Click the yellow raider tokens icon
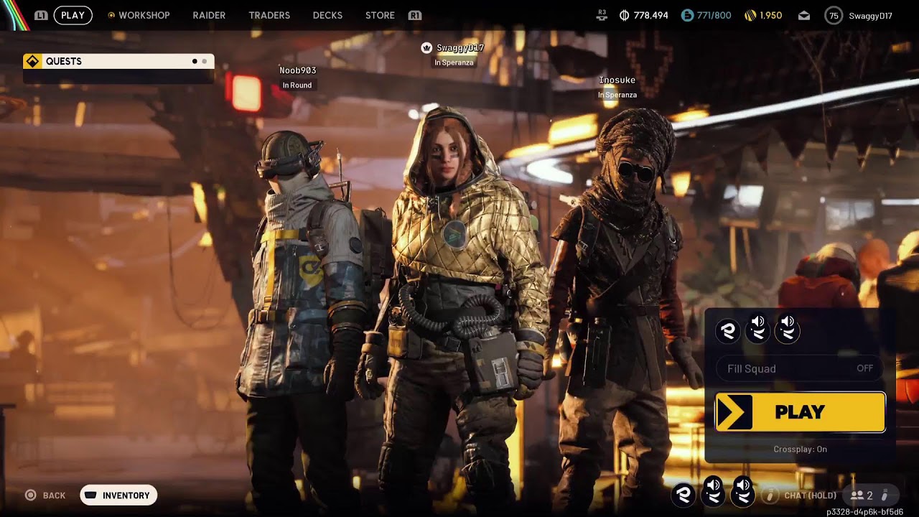 pos(750,15)
